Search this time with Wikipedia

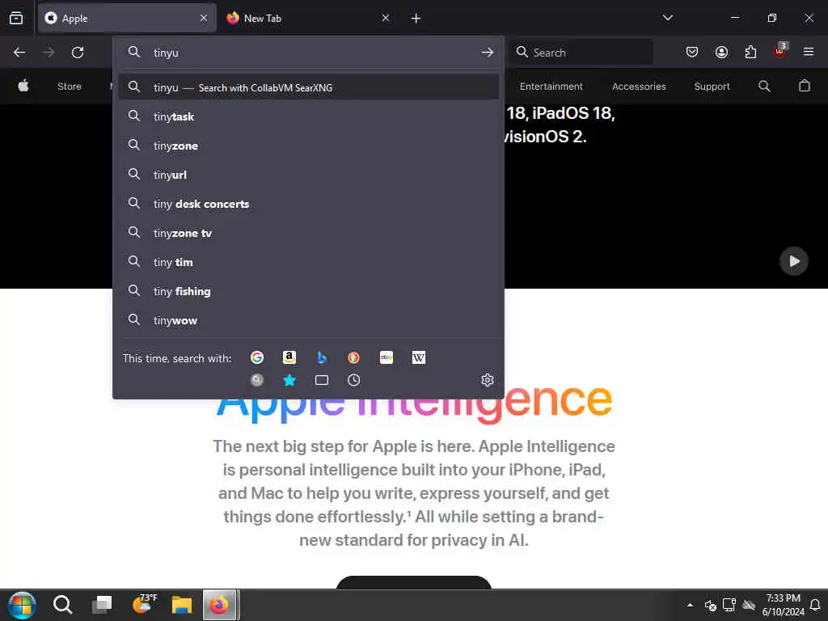pos(418,357)
